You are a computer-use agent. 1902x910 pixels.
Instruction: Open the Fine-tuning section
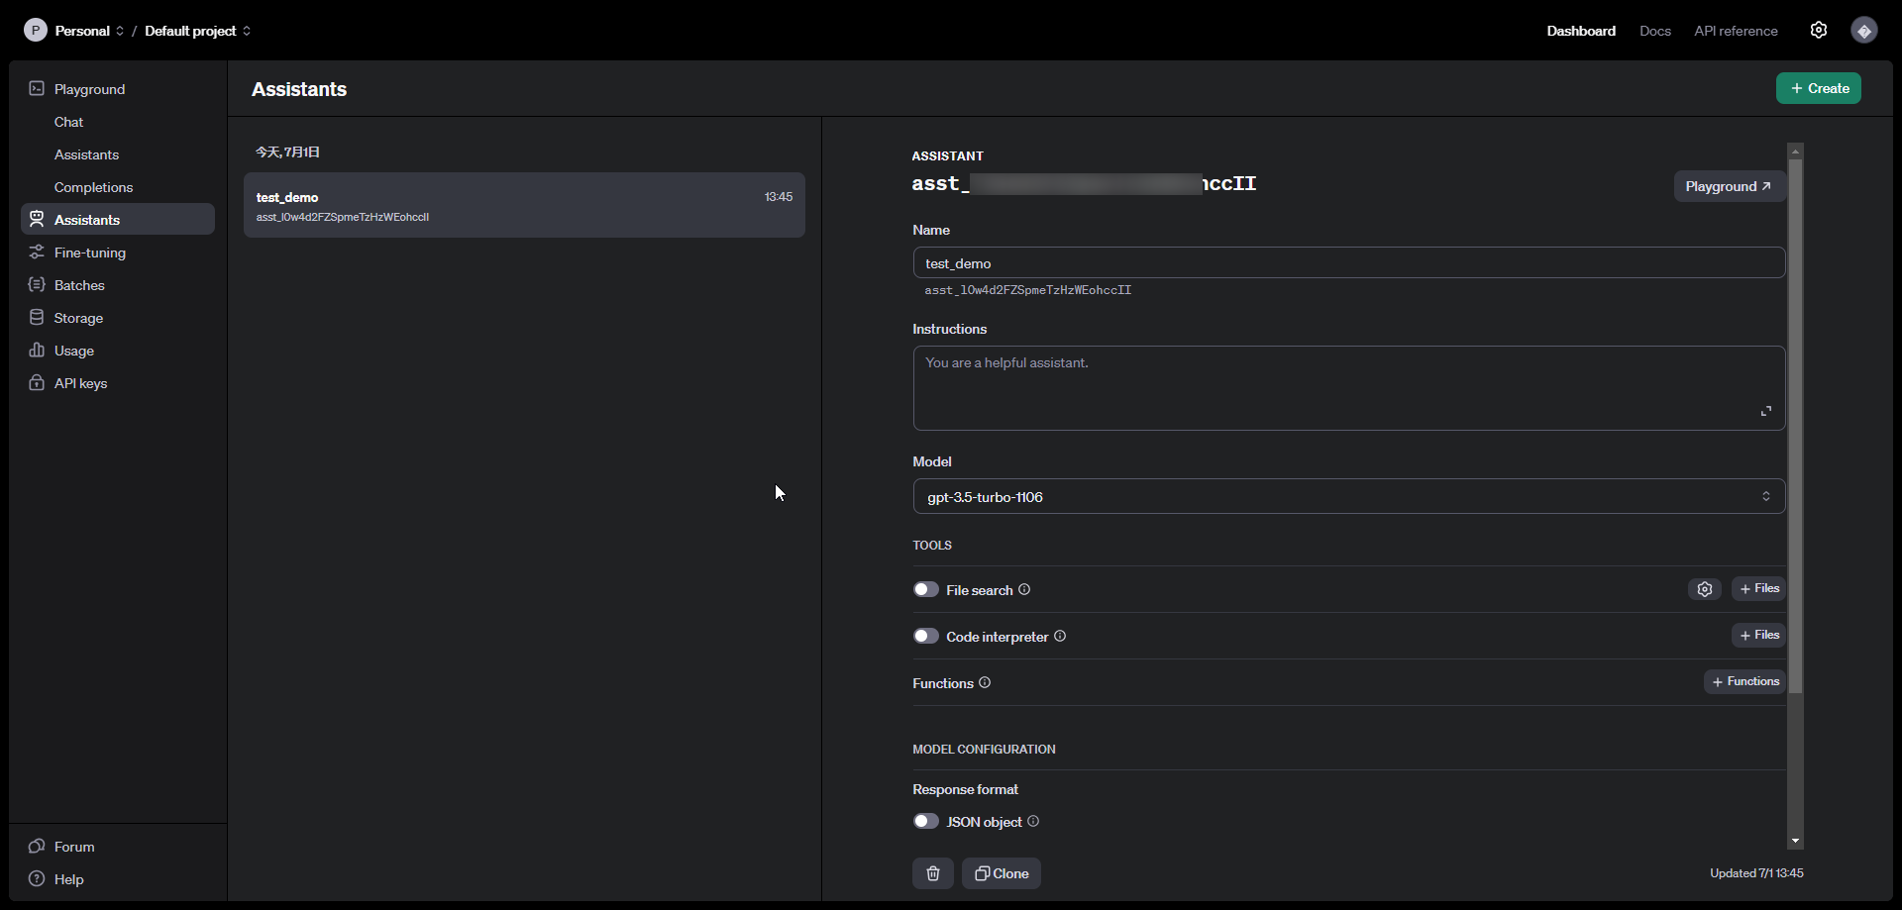89,253
